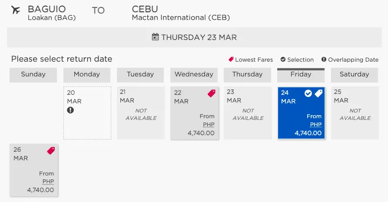The height and width of the screenshot is (202, 388).
Task: Click the Selection legend checkmark icon
Action: [x=283, y=60]
